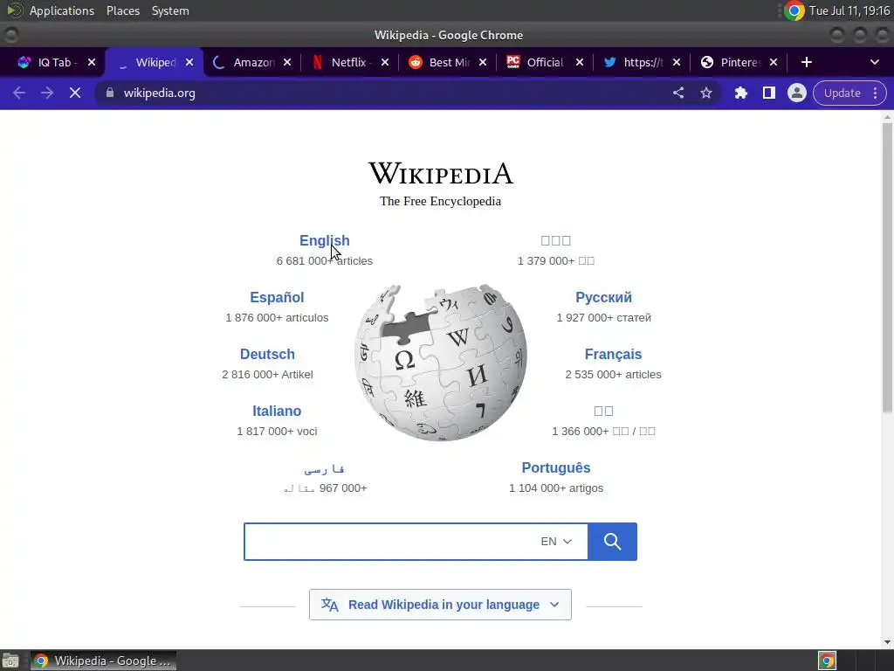Toggle the Chrome side panel icon

coord(768,93)
